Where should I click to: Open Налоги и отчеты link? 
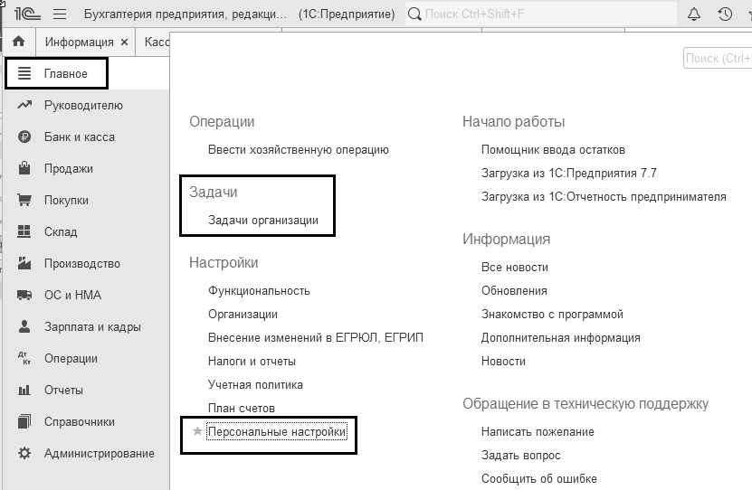pyautogui.click(x=252, y=361)
